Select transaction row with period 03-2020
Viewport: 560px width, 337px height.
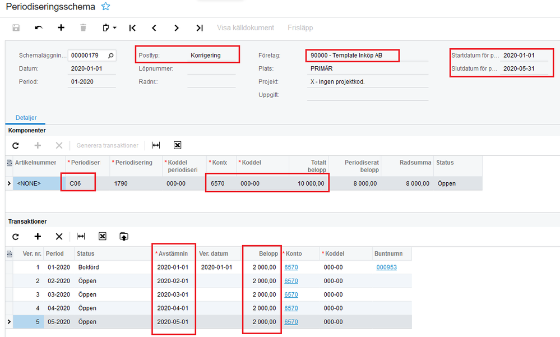click(x=58, y=294)
